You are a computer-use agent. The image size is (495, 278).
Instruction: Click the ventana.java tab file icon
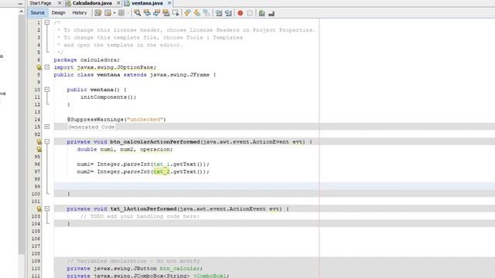pos(127,3)
